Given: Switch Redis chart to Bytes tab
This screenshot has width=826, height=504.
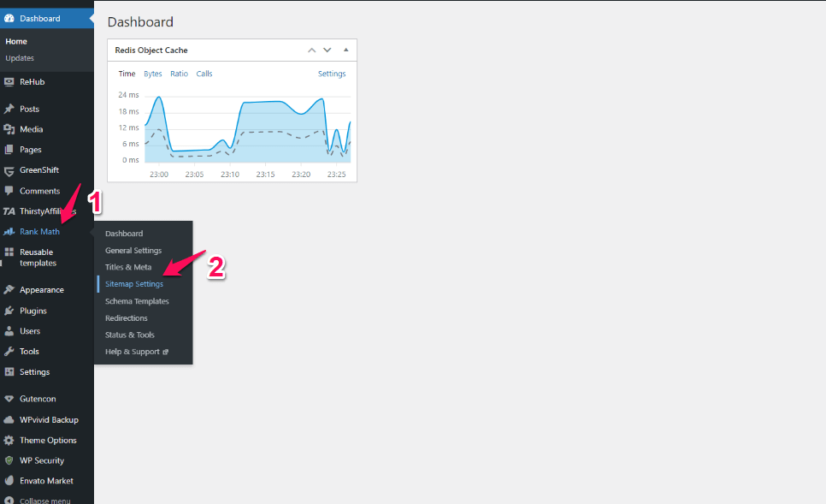Looking at the screenshot, I should 153,74.
